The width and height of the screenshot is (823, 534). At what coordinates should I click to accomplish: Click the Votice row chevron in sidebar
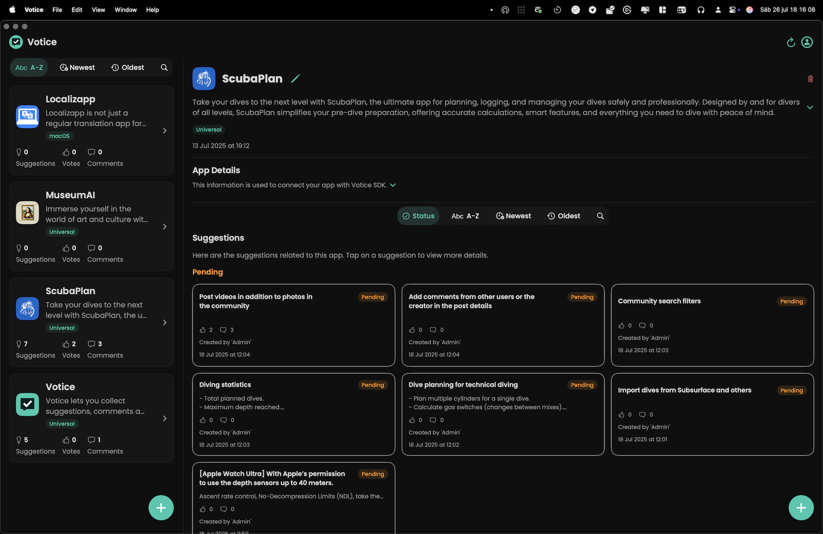tap(165, 418)
